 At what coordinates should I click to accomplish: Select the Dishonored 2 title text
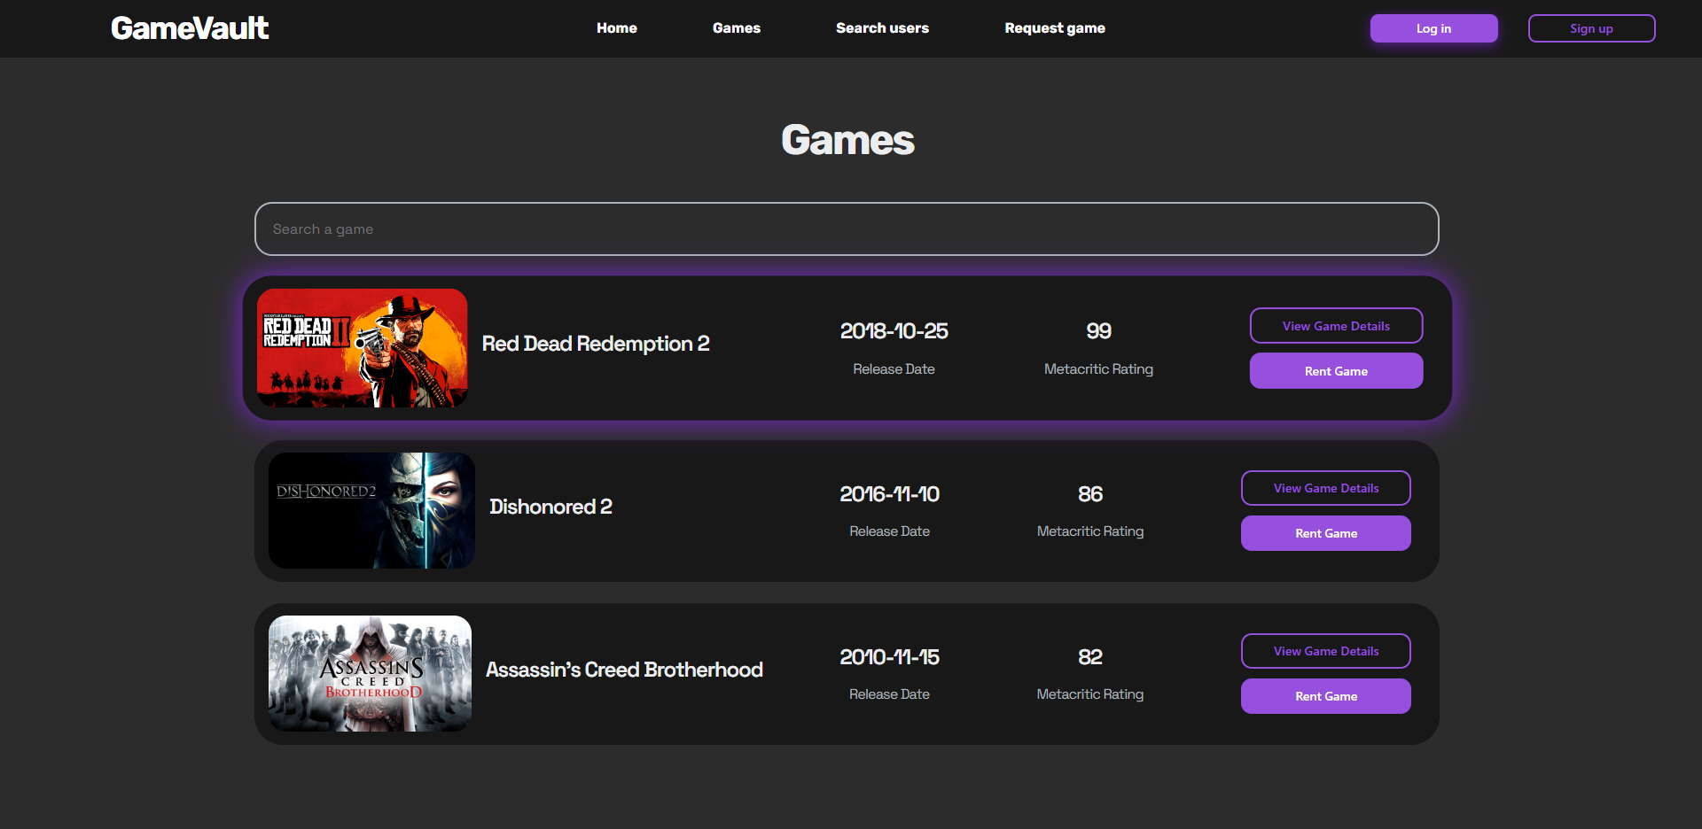(550, 507)
